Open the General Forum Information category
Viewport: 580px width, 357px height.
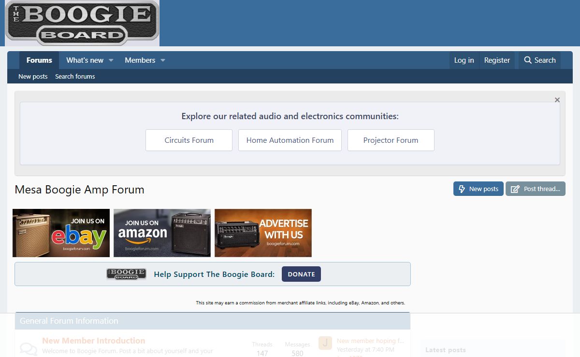[69, 321]
